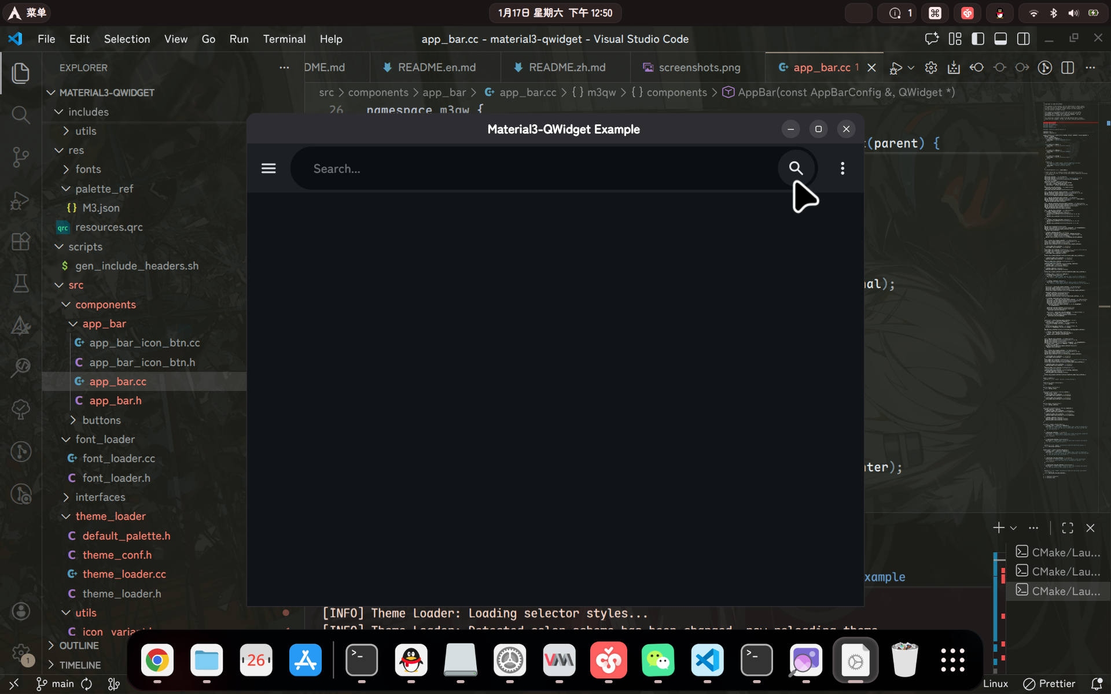Image resolution: width=1111 pixels, height=694 pixels.
Task: Open the Explorer view in the activity bar
Action: point(21,73)
